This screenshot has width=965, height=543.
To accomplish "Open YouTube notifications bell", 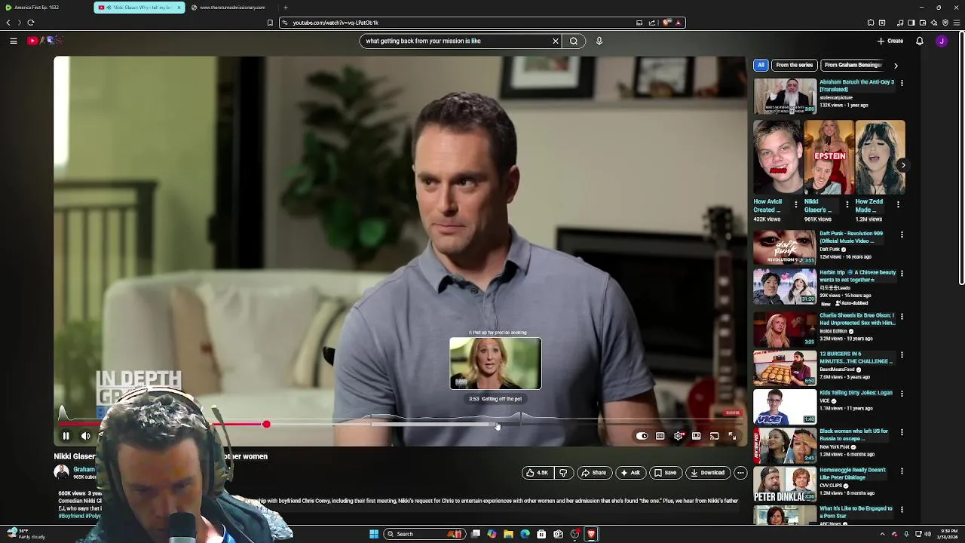I will tap(920, 41).
